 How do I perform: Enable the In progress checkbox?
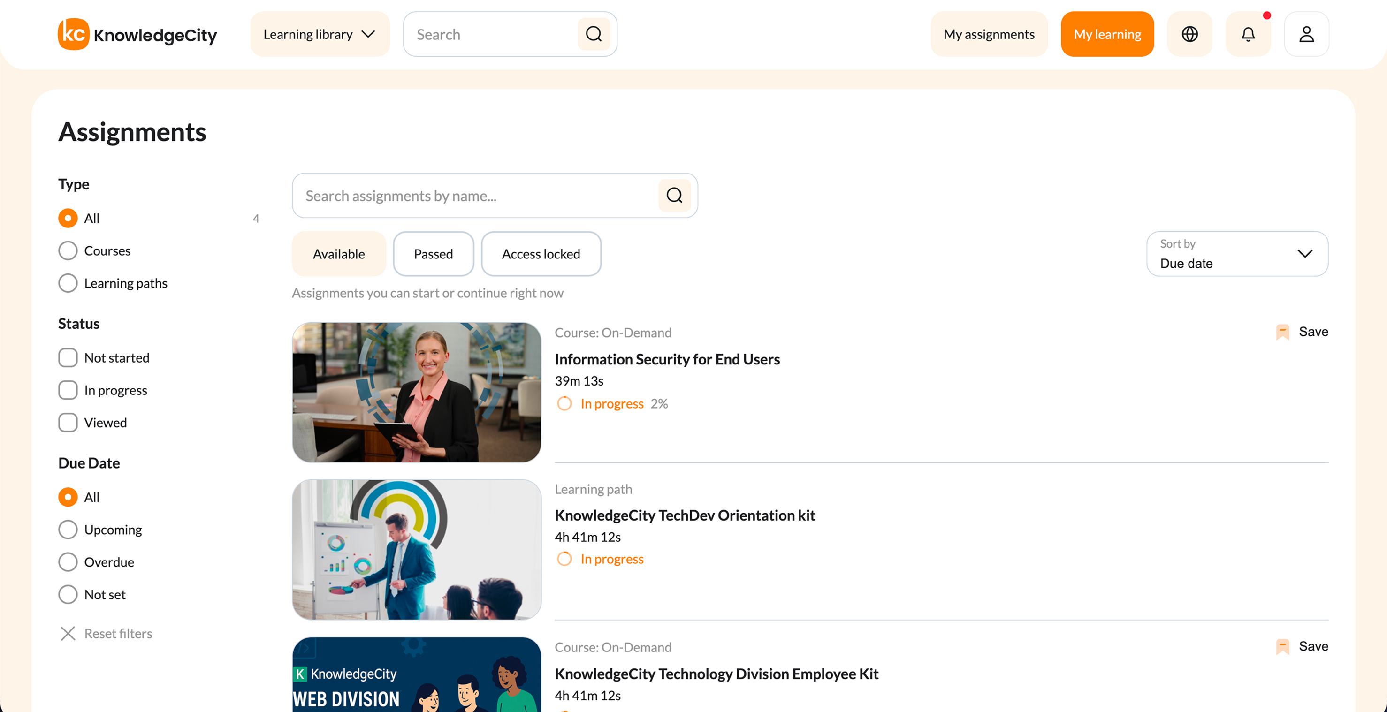(x=68, y=390)
